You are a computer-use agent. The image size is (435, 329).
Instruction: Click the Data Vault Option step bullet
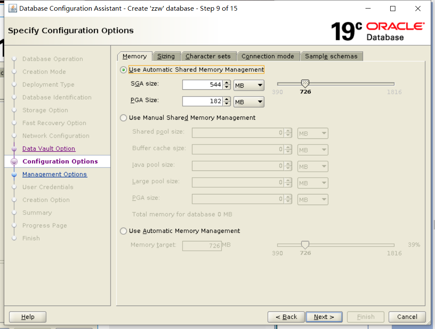[14, 149]
